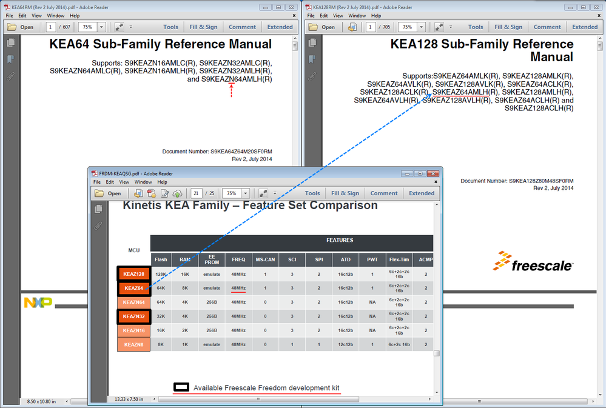
Task: Expand toolbar customize arrow in KEA64RM window
Action: tap(130, 27)
